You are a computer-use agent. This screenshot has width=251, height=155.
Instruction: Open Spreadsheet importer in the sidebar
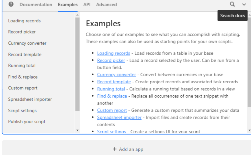coord(30,99)
